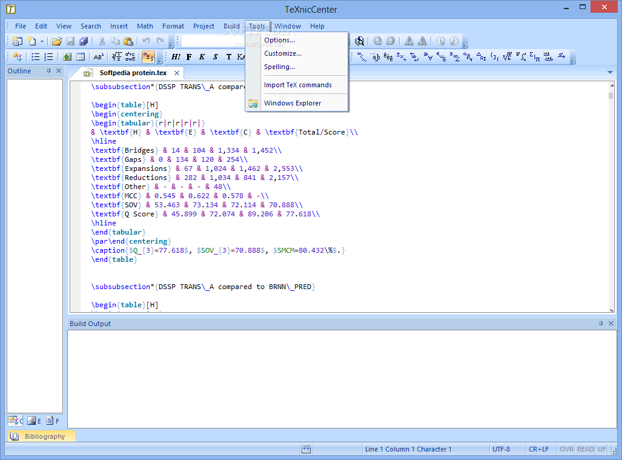Open the delimiters brackets palette
This screenshot has width=622, height=460.
[x=494, y=57]
